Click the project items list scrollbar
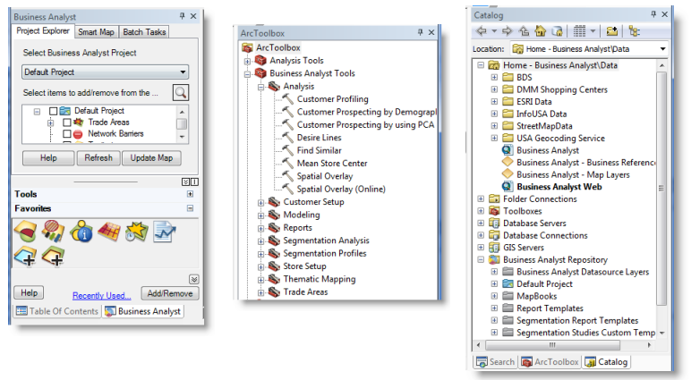This screenshot has width=691, height=380. pos(182,123)
